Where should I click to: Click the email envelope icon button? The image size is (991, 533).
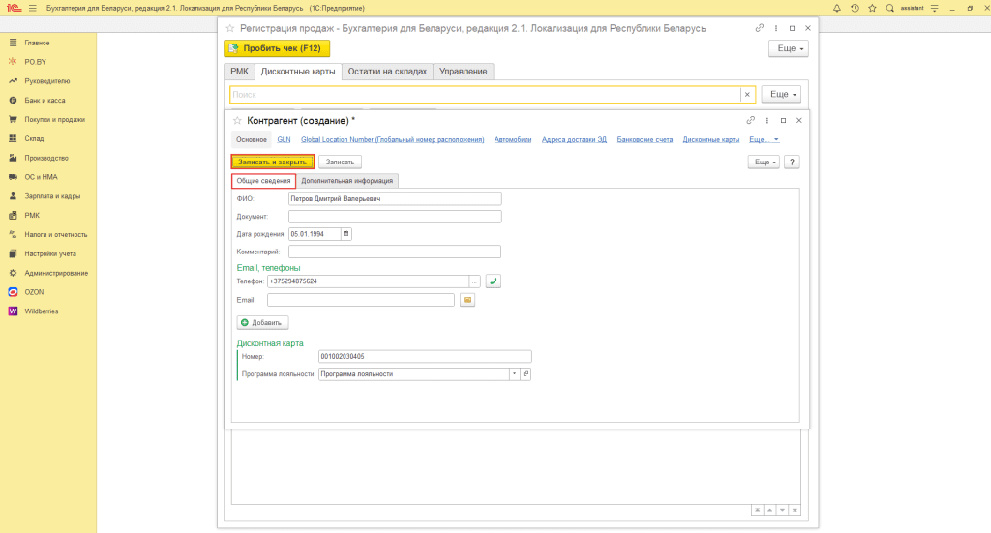click(x=467, y=300)
